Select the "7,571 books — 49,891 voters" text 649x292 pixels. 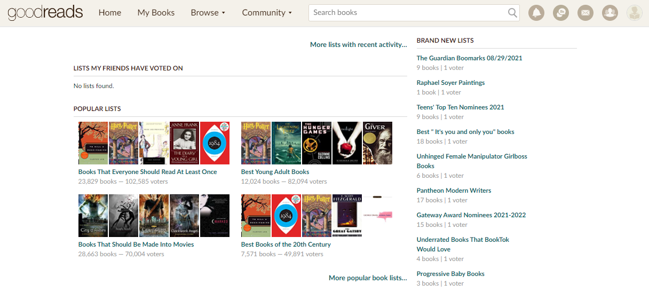coord(282,254)
